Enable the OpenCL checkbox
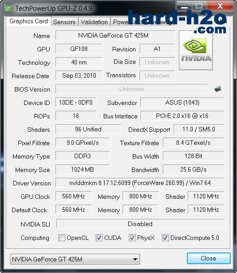The image size is (237, 273). (x=62, y=238)
